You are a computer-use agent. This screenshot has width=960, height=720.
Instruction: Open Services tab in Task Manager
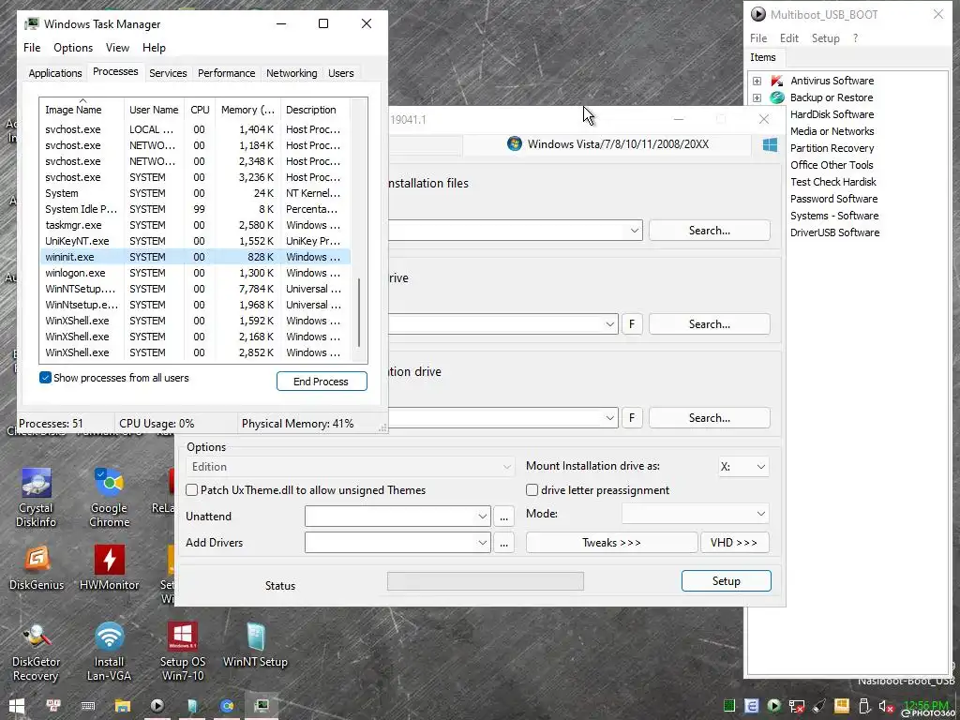(x=168, y=73)
